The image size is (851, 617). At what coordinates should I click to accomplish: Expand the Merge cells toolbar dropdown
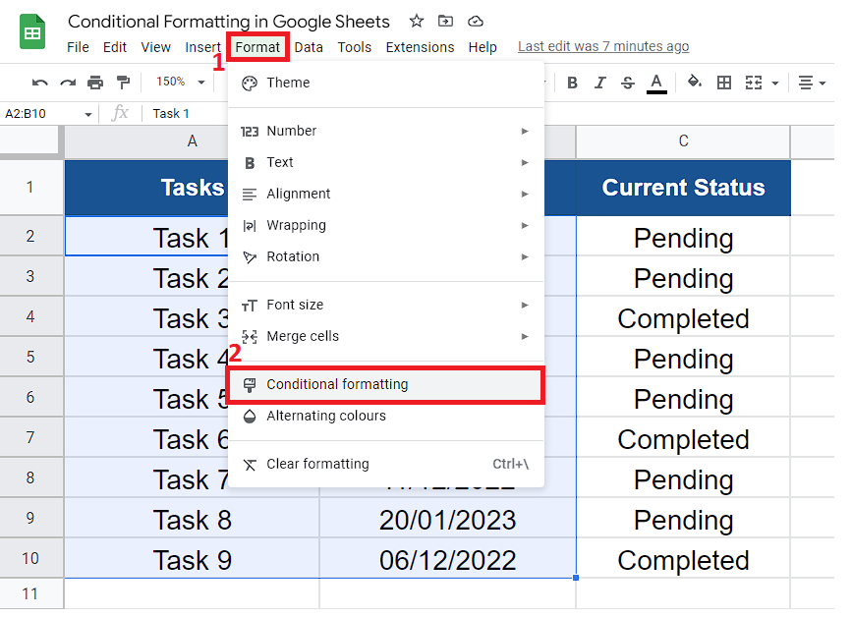click(775, 83)
